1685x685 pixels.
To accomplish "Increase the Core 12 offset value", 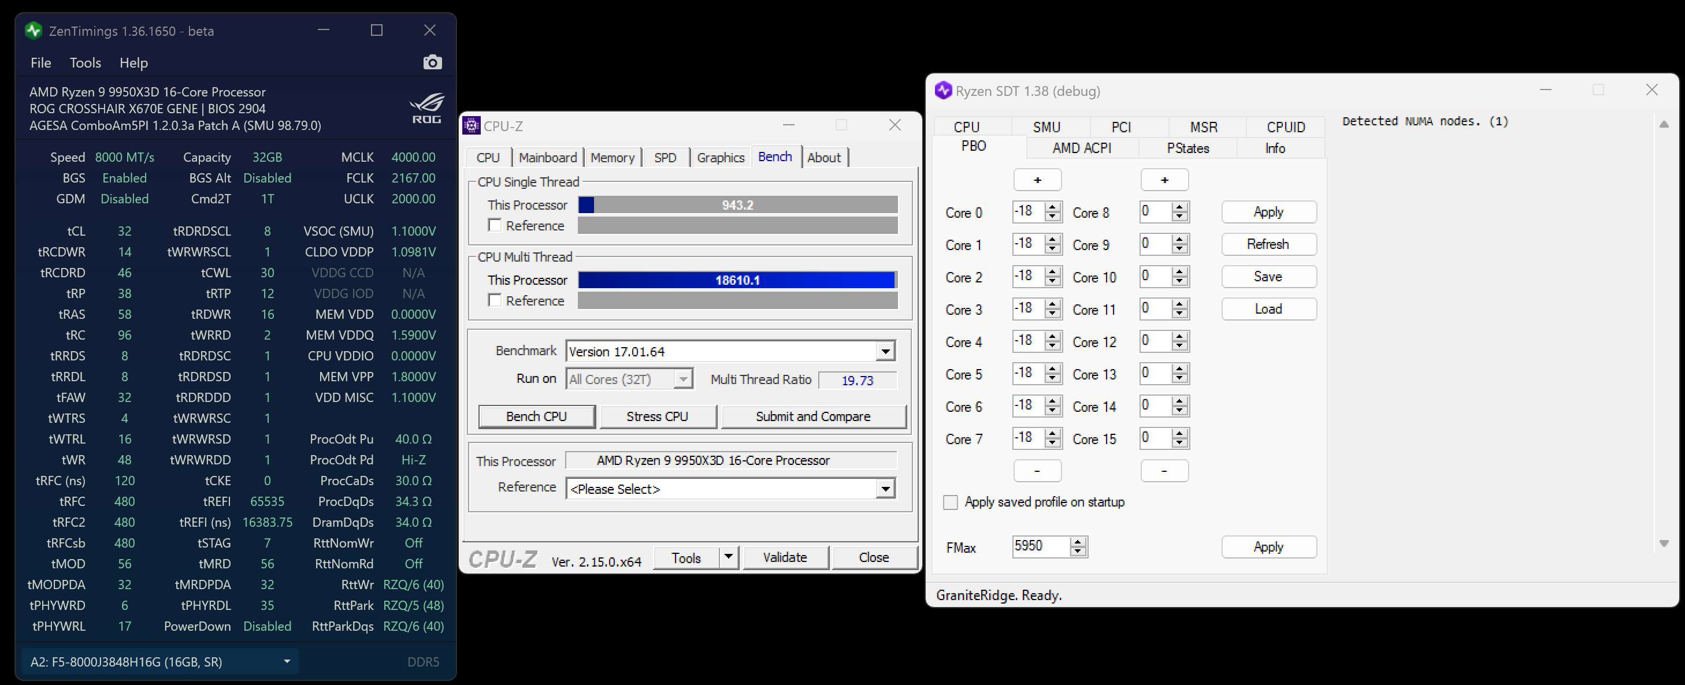I will [1179, 337].
